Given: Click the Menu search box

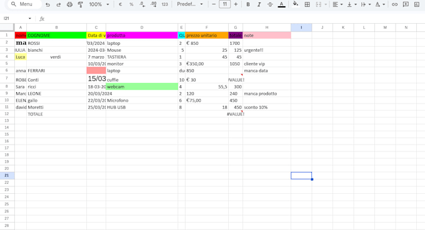Looking at the screenshot, I should click(24, 4).
